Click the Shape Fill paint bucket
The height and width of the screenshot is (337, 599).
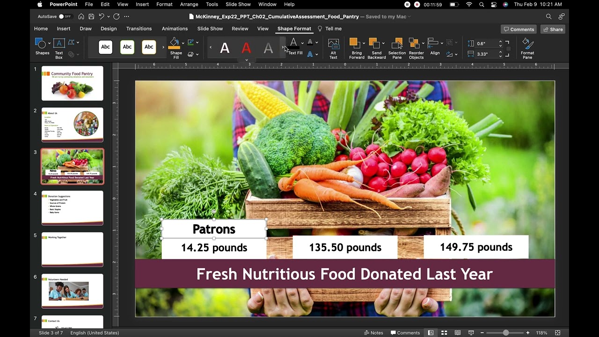pos(174,44)
